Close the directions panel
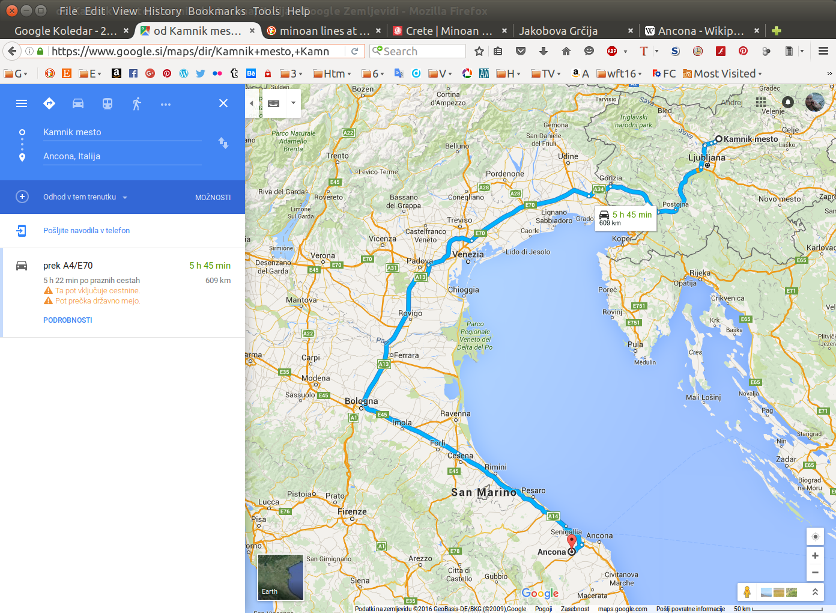Image resolution: width=836 pixels, height=613 pixels. (223, 103)
